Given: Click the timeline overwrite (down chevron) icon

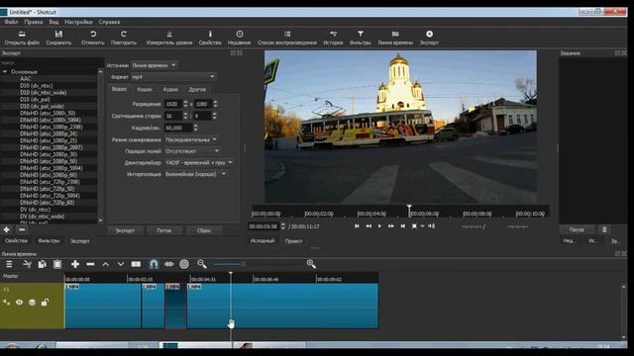Looking at the screenshot, I should tap(121, 264).
